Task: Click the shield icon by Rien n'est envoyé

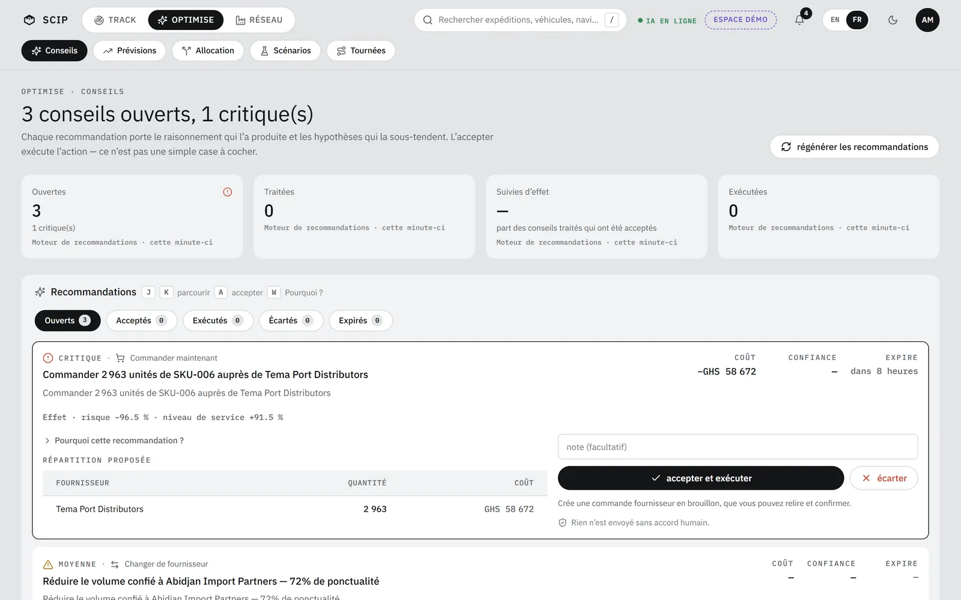Action: point(563,523)
